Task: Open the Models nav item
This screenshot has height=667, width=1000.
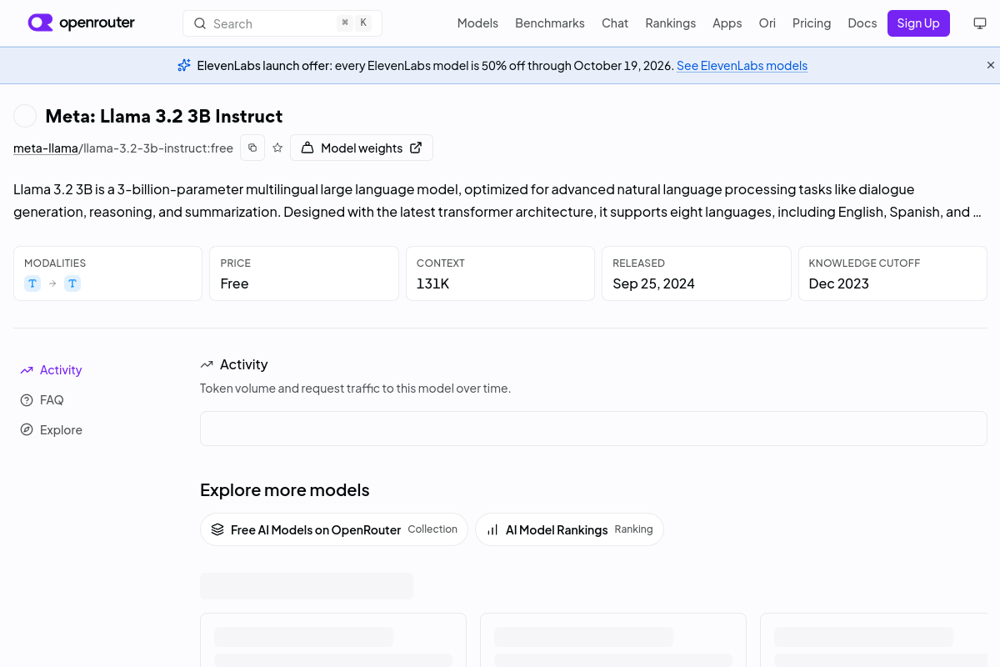Action: click(477, 23)
